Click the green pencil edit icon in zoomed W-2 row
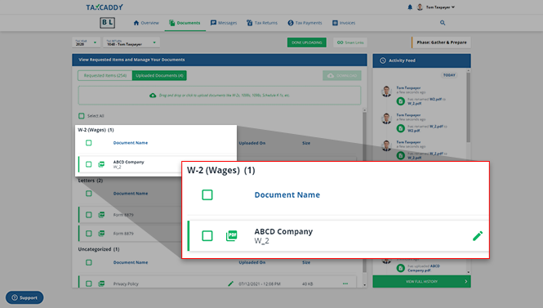This screenshot has height=308, width=543. (x=478, y=236)
